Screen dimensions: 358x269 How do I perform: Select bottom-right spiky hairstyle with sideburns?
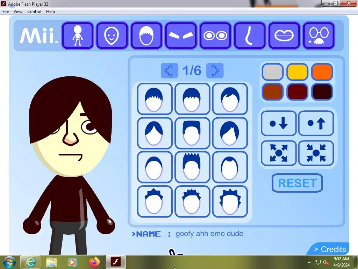pyautogui.click(x=230, y=201)
